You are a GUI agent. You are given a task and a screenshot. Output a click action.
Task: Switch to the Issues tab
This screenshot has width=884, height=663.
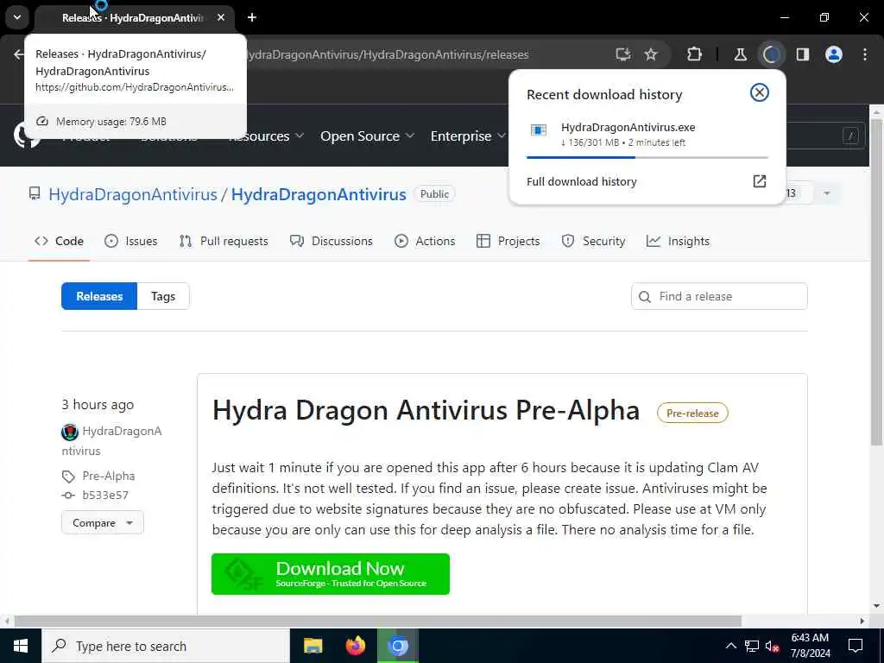click(131, 242)
